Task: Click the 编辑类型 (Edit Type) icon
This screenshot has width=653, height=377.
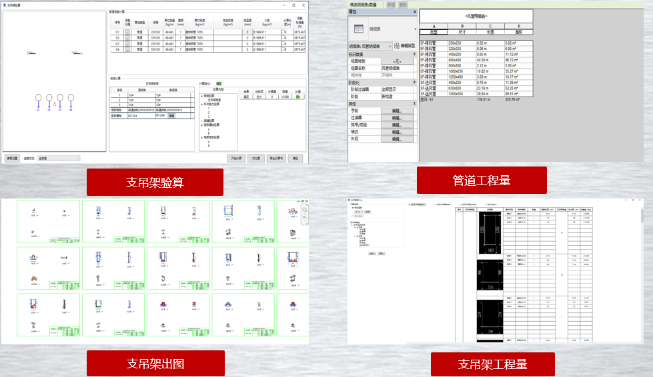Action: tap(396, 46)
